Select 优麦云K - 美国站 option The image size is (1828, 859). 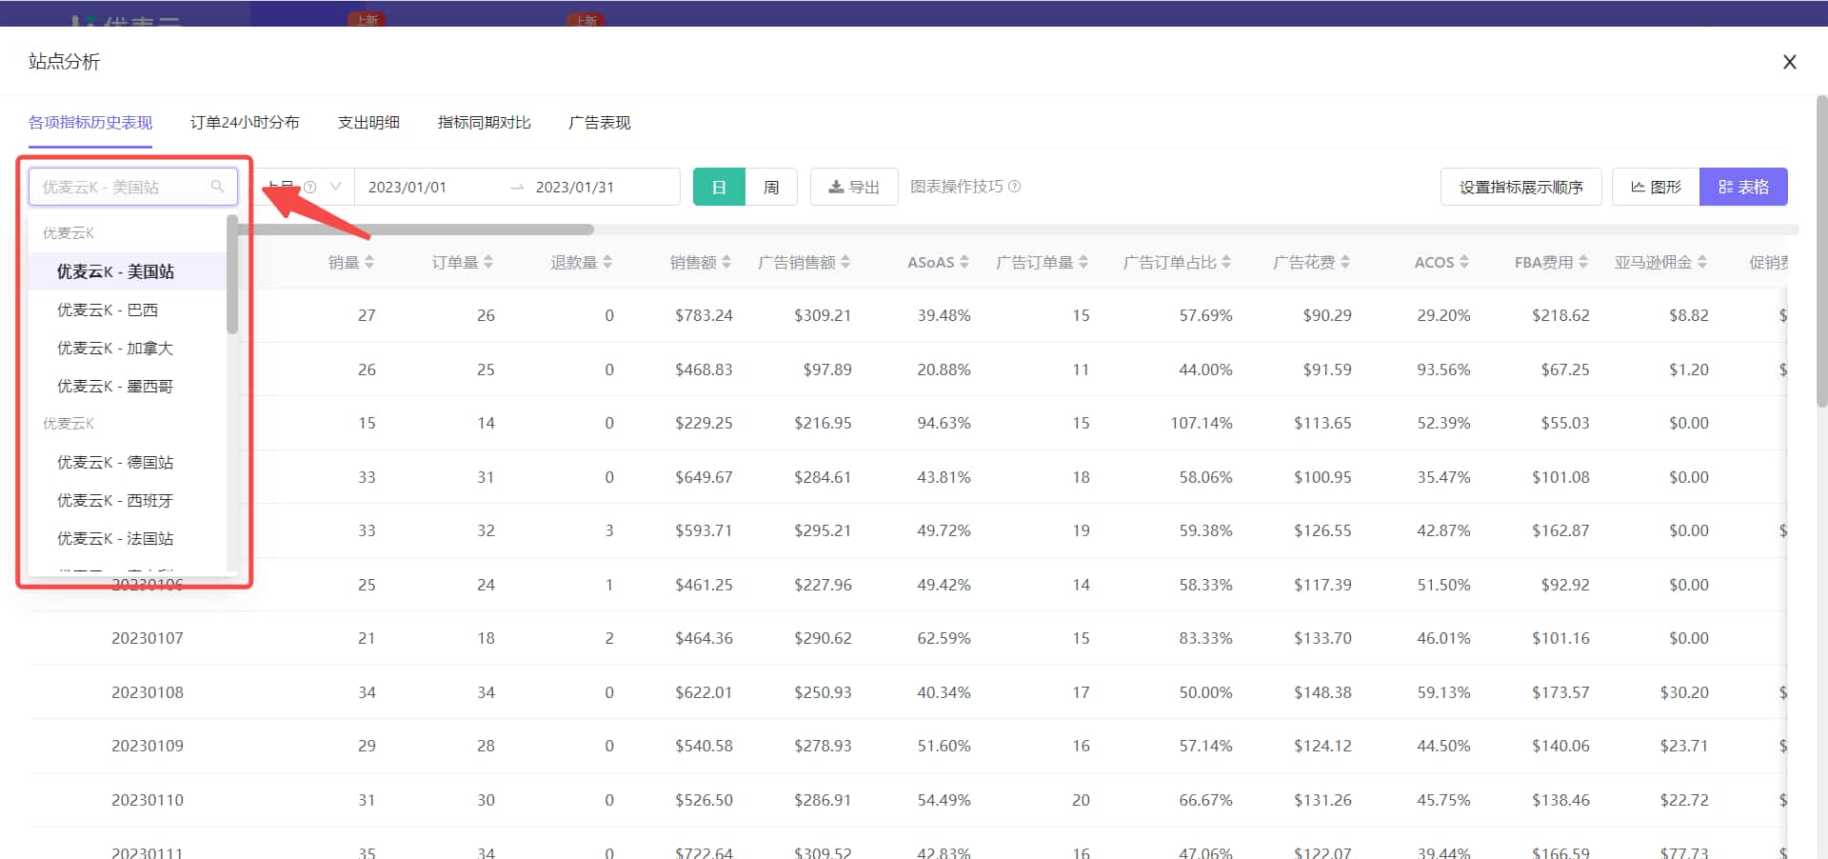(x=127, y=271)
